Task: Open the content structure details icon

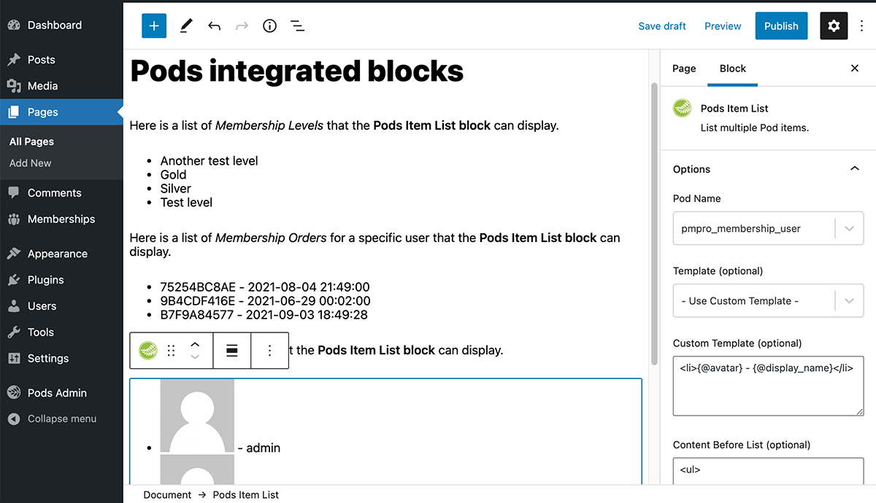Action: point(269,26)
